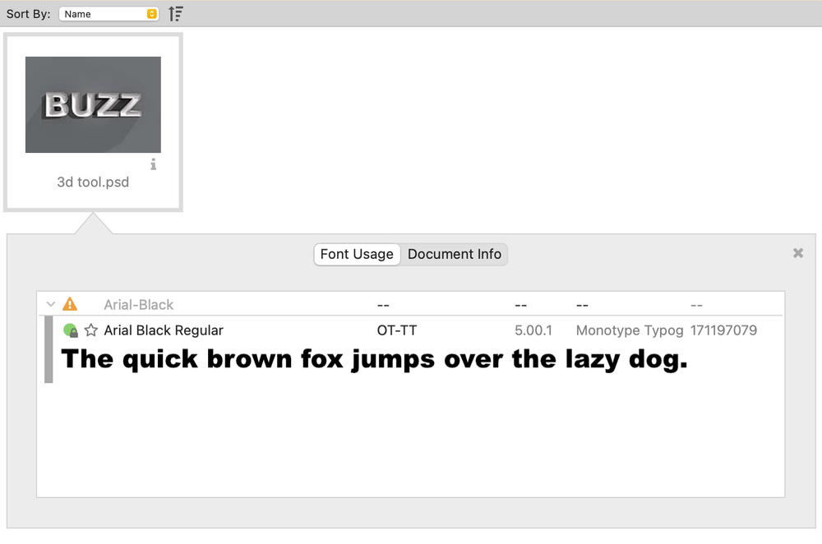
Task: Click the info icon on 3d tool.psd
Action: tap(153, 164)
